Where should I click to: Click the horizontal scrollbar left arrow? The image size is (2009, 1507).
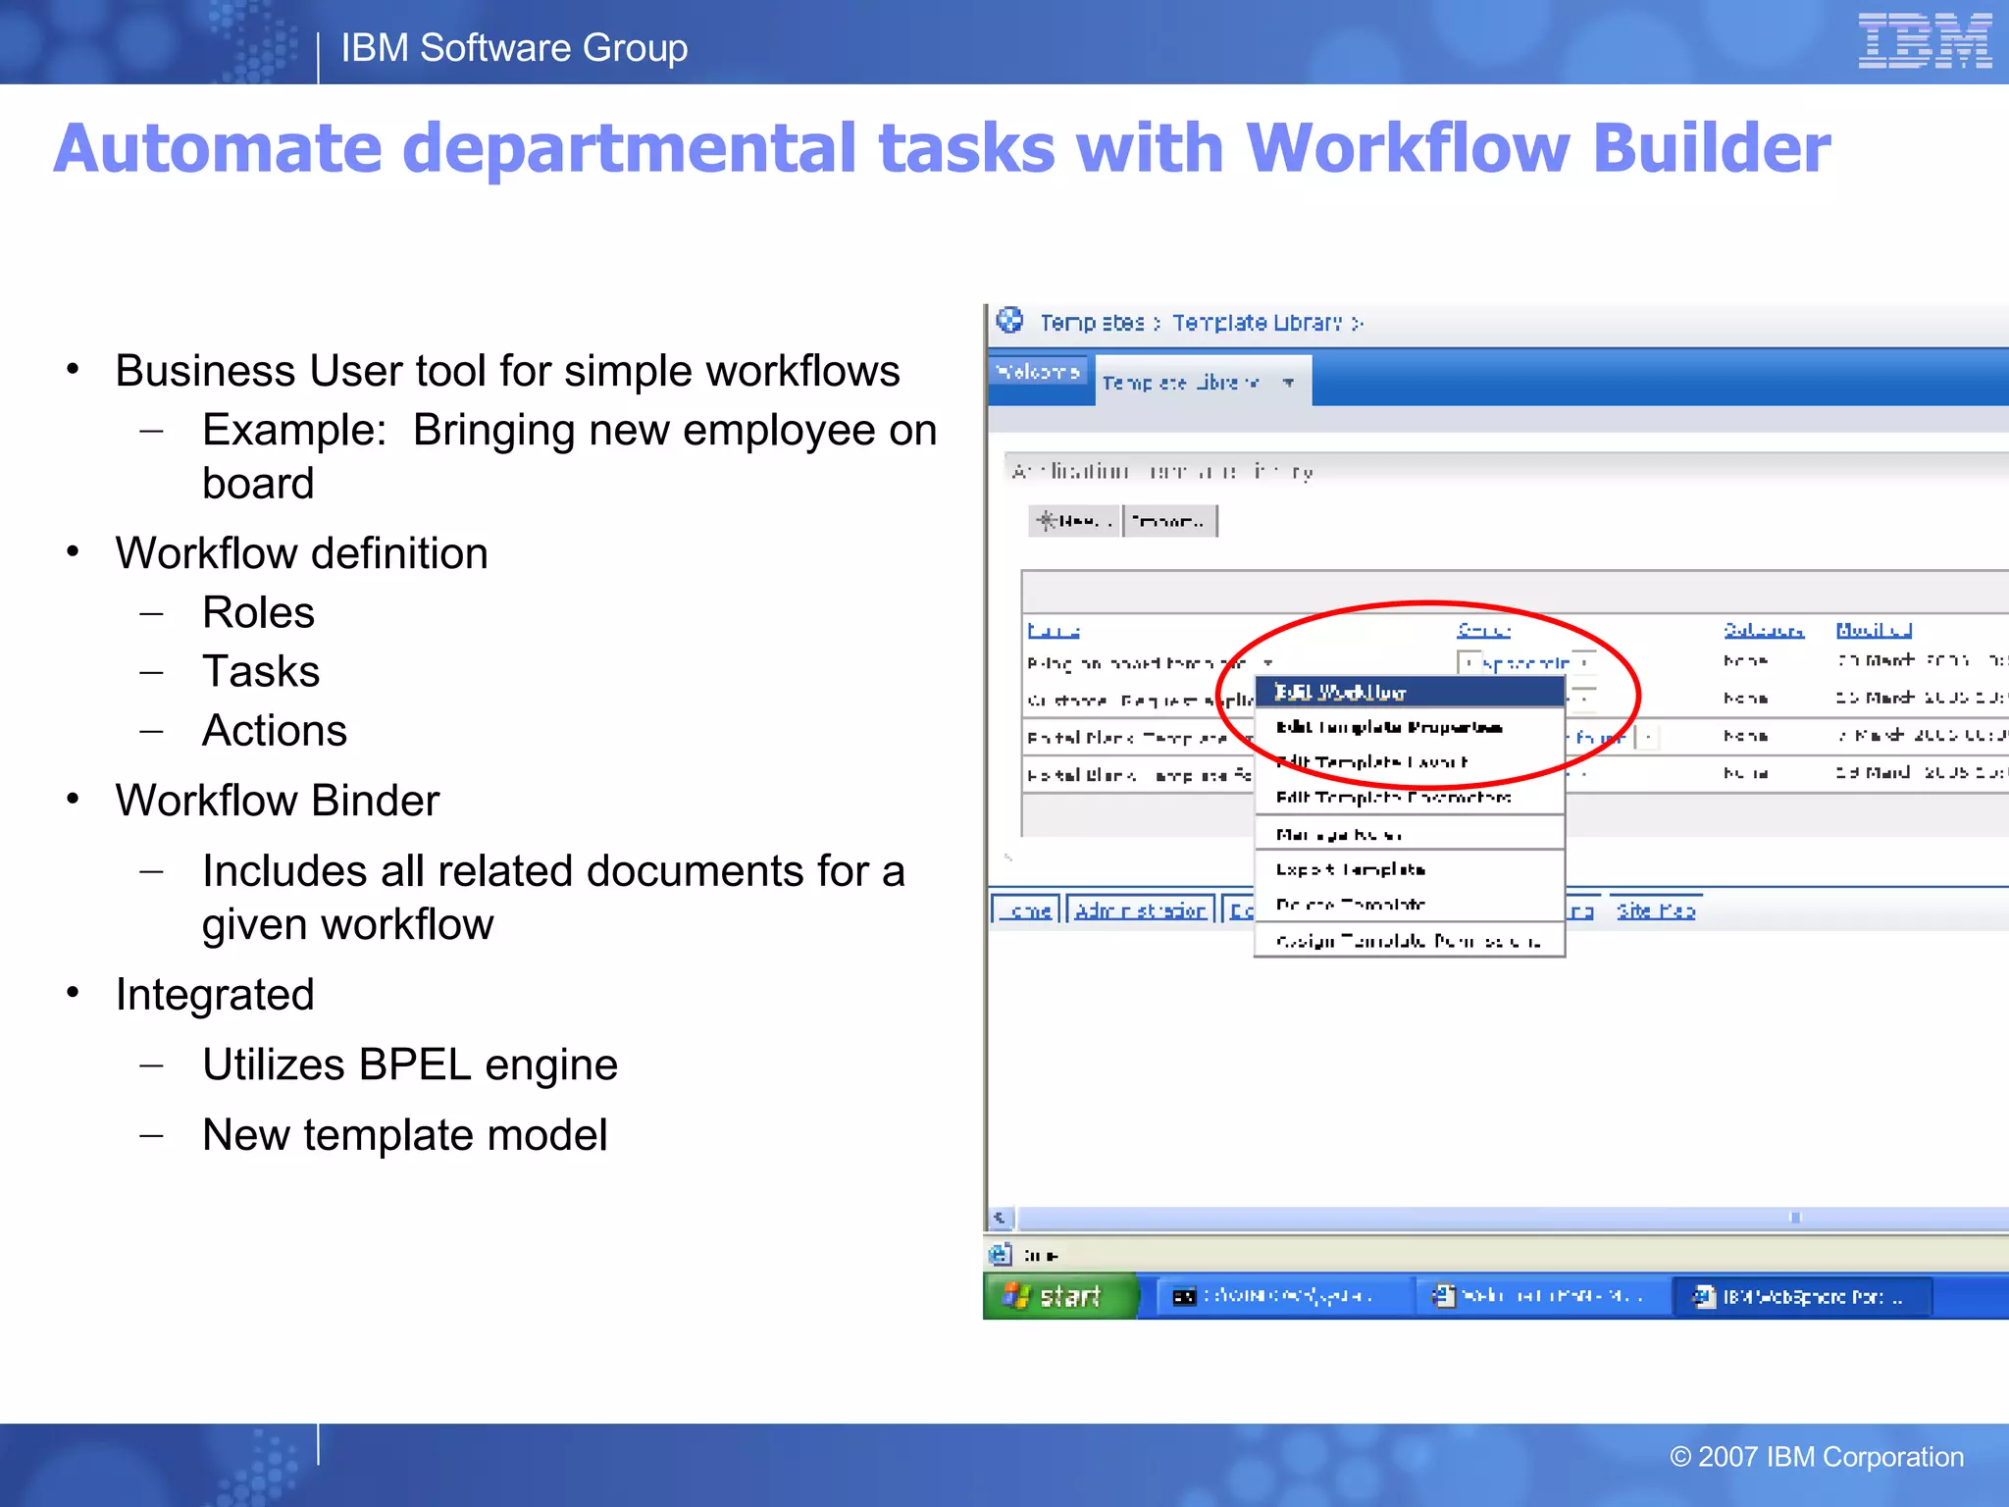[1000, 1218]
